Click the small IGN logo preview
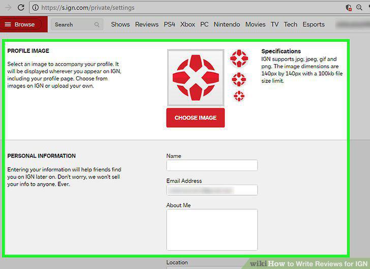 tap(239, 79)
